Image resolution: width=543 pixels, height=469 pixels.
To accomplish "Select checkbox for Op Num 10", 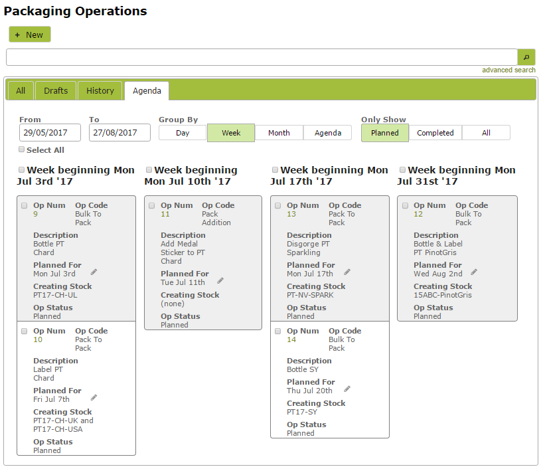I will pos(25,331).
